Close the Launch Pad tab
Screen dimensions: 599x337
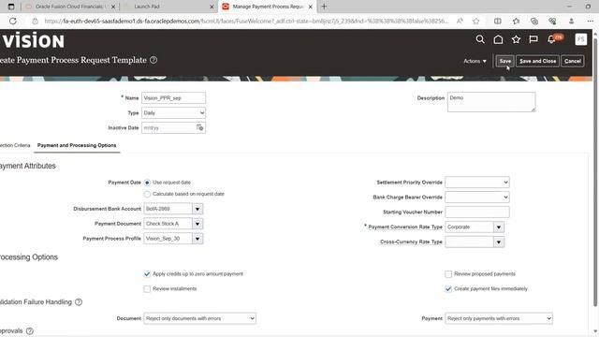pyautogui.click(x=212, y=7)
